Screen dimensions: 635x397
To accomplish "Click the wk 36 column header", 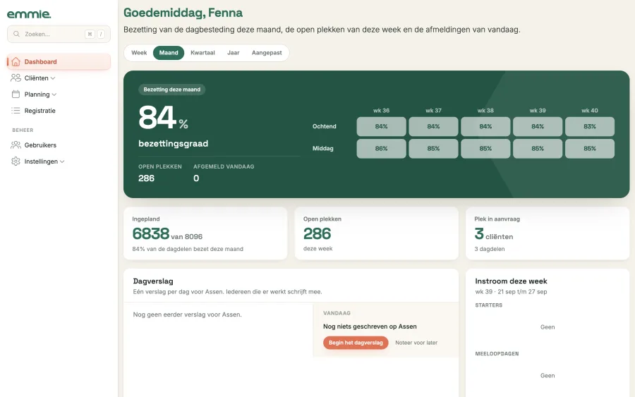I will [381, 111].
